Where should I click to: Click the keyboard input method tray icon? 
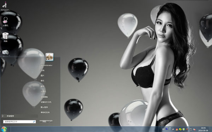click(x=164, y=129)
